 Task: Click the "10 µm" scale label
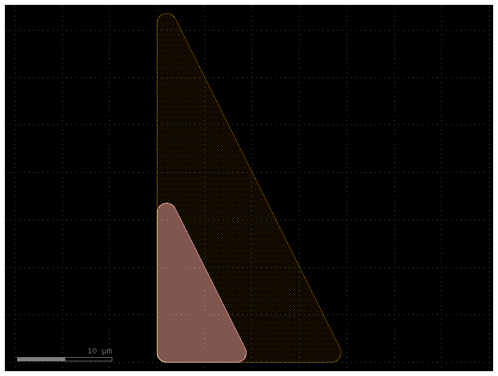tap(100, 351)
